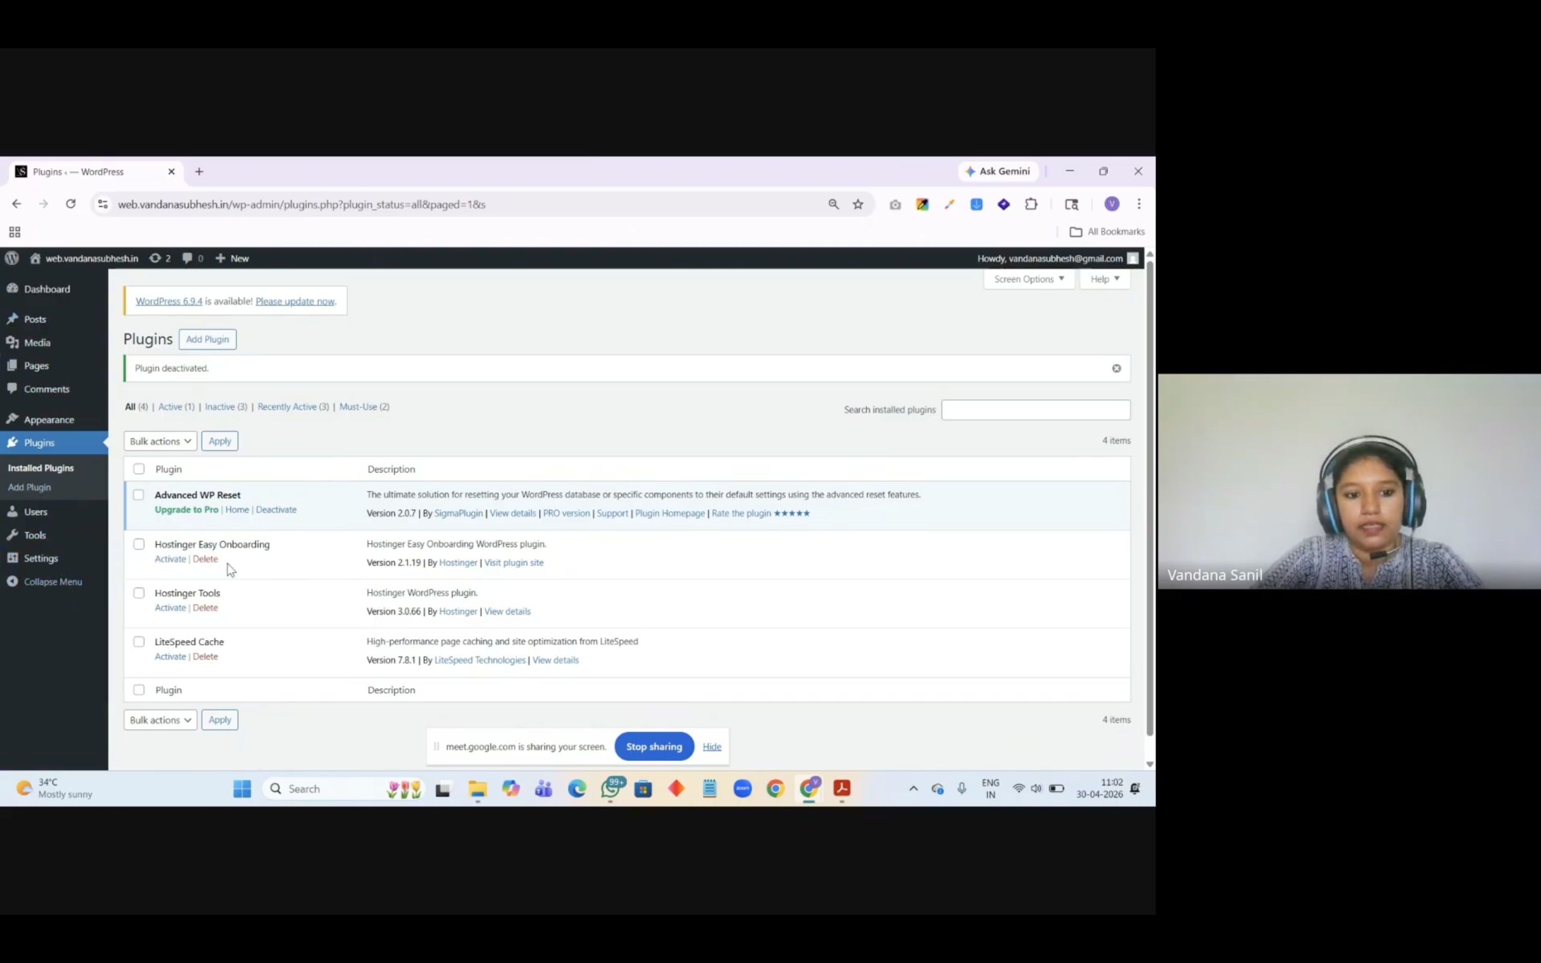Open File Explorer from taskbar
The width and height of the screenshot is (1541, 963).
pos(477,788)
